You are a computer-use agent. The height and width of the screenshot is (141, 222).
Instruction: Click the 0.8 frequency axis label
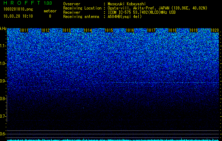point(3,99)
